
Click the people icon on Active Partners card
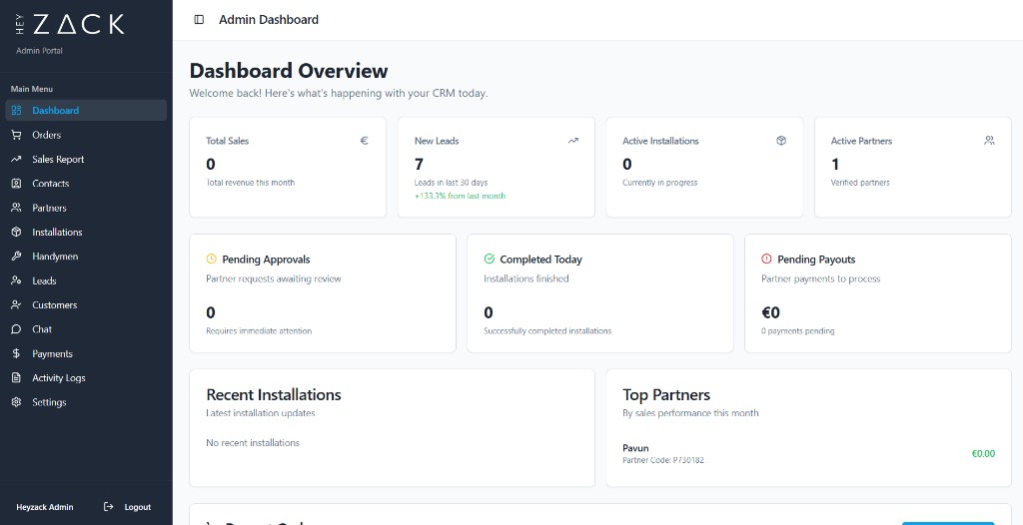(989, 140)
